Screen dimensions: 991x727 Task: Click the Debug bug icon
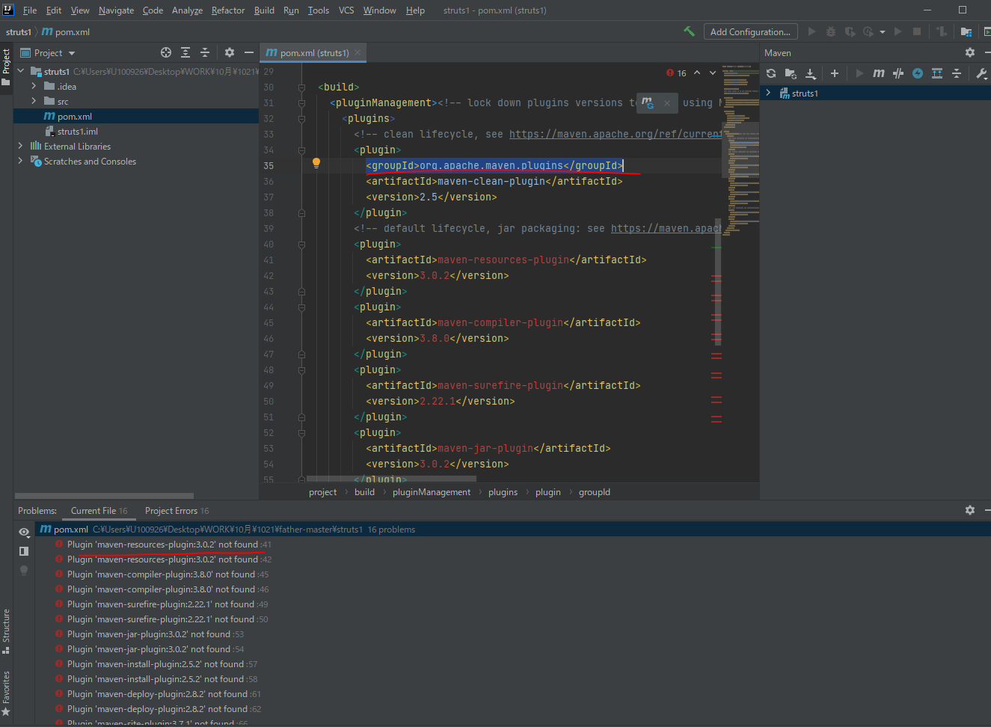pyautogui.click(x=831, y=31)
